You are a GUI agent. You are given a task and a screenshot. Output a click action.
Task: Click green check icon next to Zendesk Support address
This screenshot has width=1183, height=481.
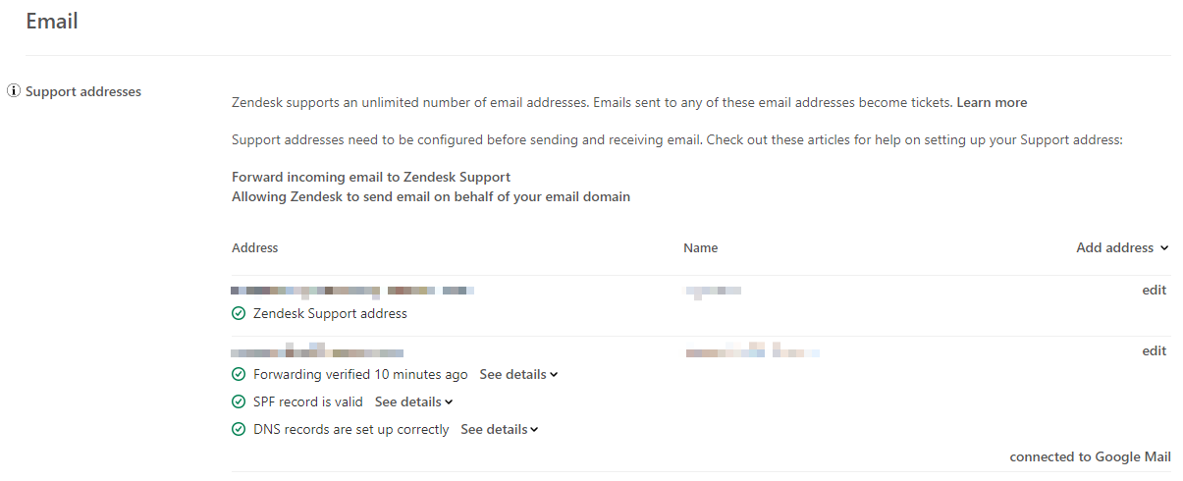tap(239, 314)
